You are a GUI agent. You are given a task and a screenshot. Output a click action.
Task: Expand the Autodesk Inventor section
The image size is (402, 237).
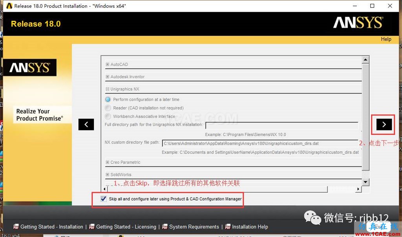click(x=108, y=76)
